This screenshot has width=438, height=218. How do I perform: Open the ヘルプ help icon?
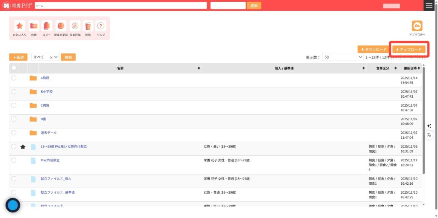click(x=101, y=26)
